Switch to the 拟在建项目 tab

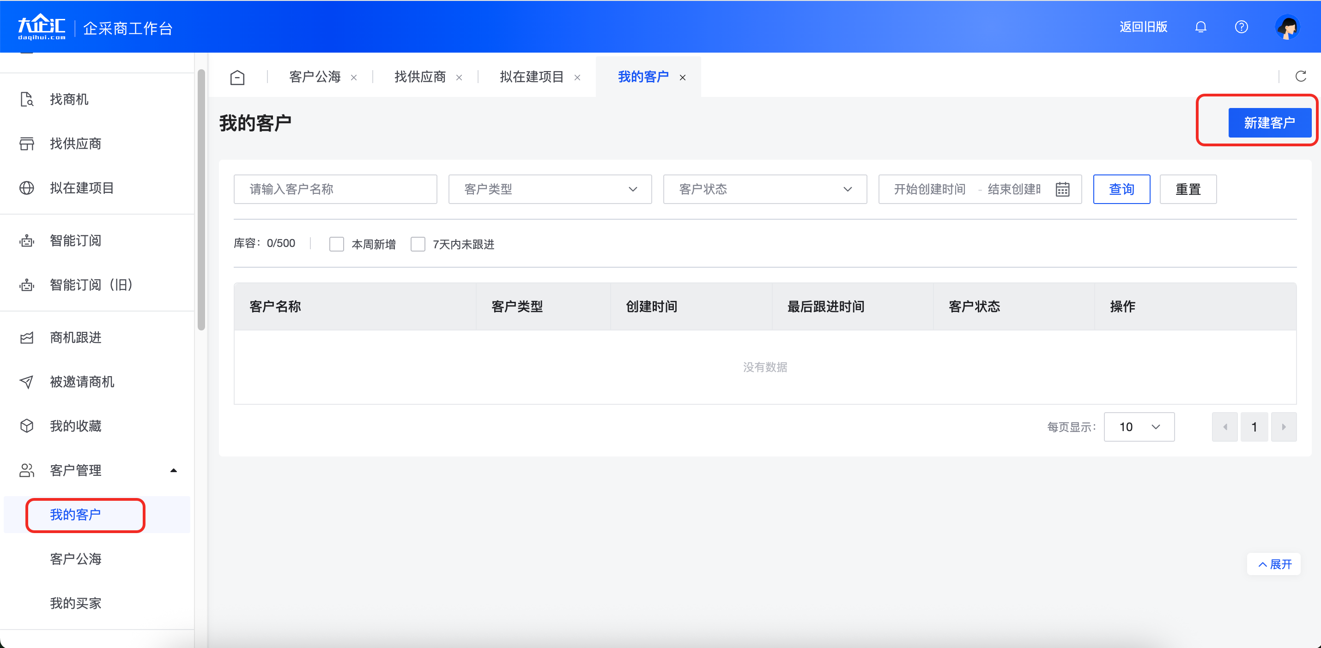(x=532, y=77)
